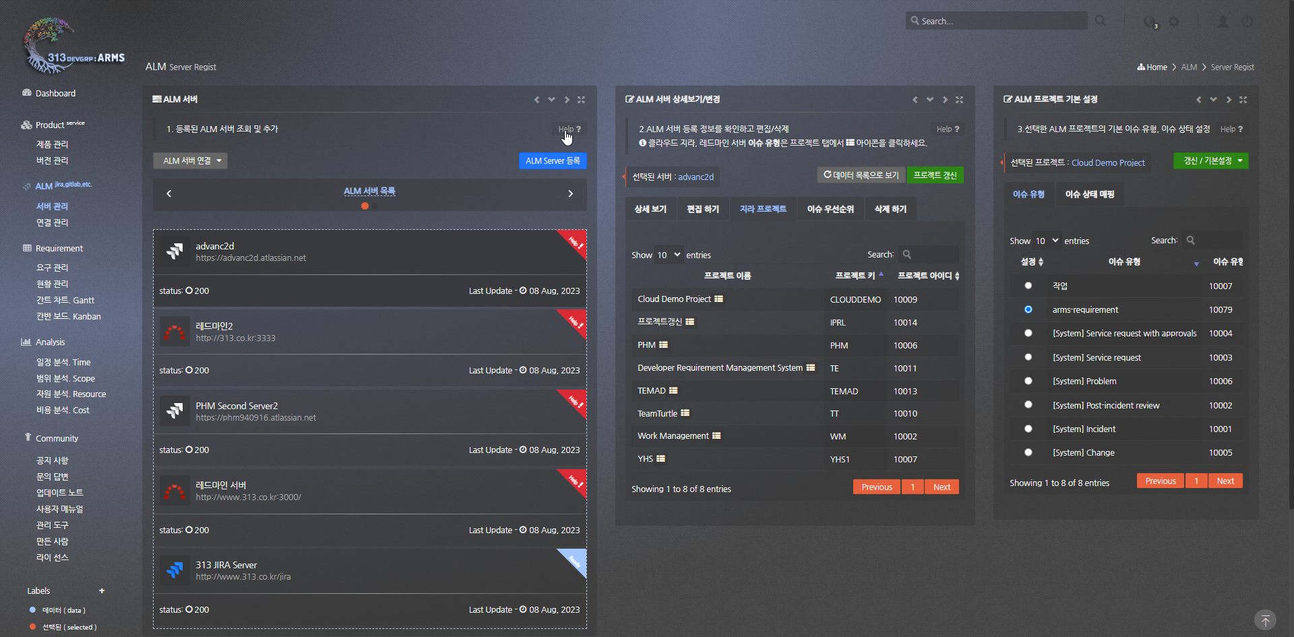1294x637 pixels.
Task: Open the settings gear icon in header
Action: pyautogui.click(x=1174, y=22)
